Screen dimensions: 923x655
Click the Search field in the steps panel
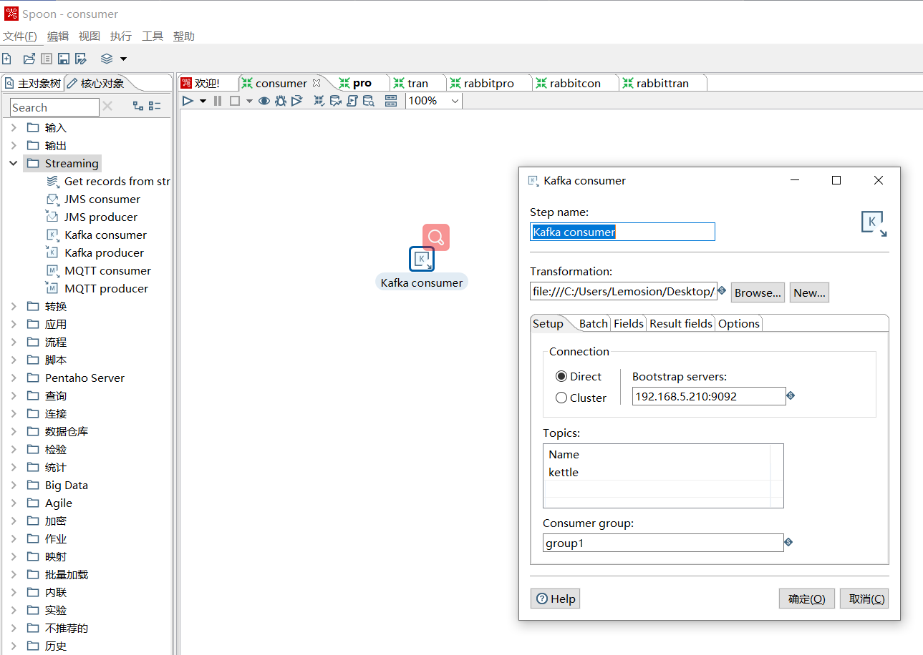pos(54,107)
